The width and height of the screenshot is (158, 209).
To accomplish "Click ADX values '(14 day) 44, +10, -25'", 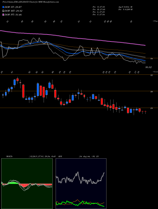I will click(89, 156).
